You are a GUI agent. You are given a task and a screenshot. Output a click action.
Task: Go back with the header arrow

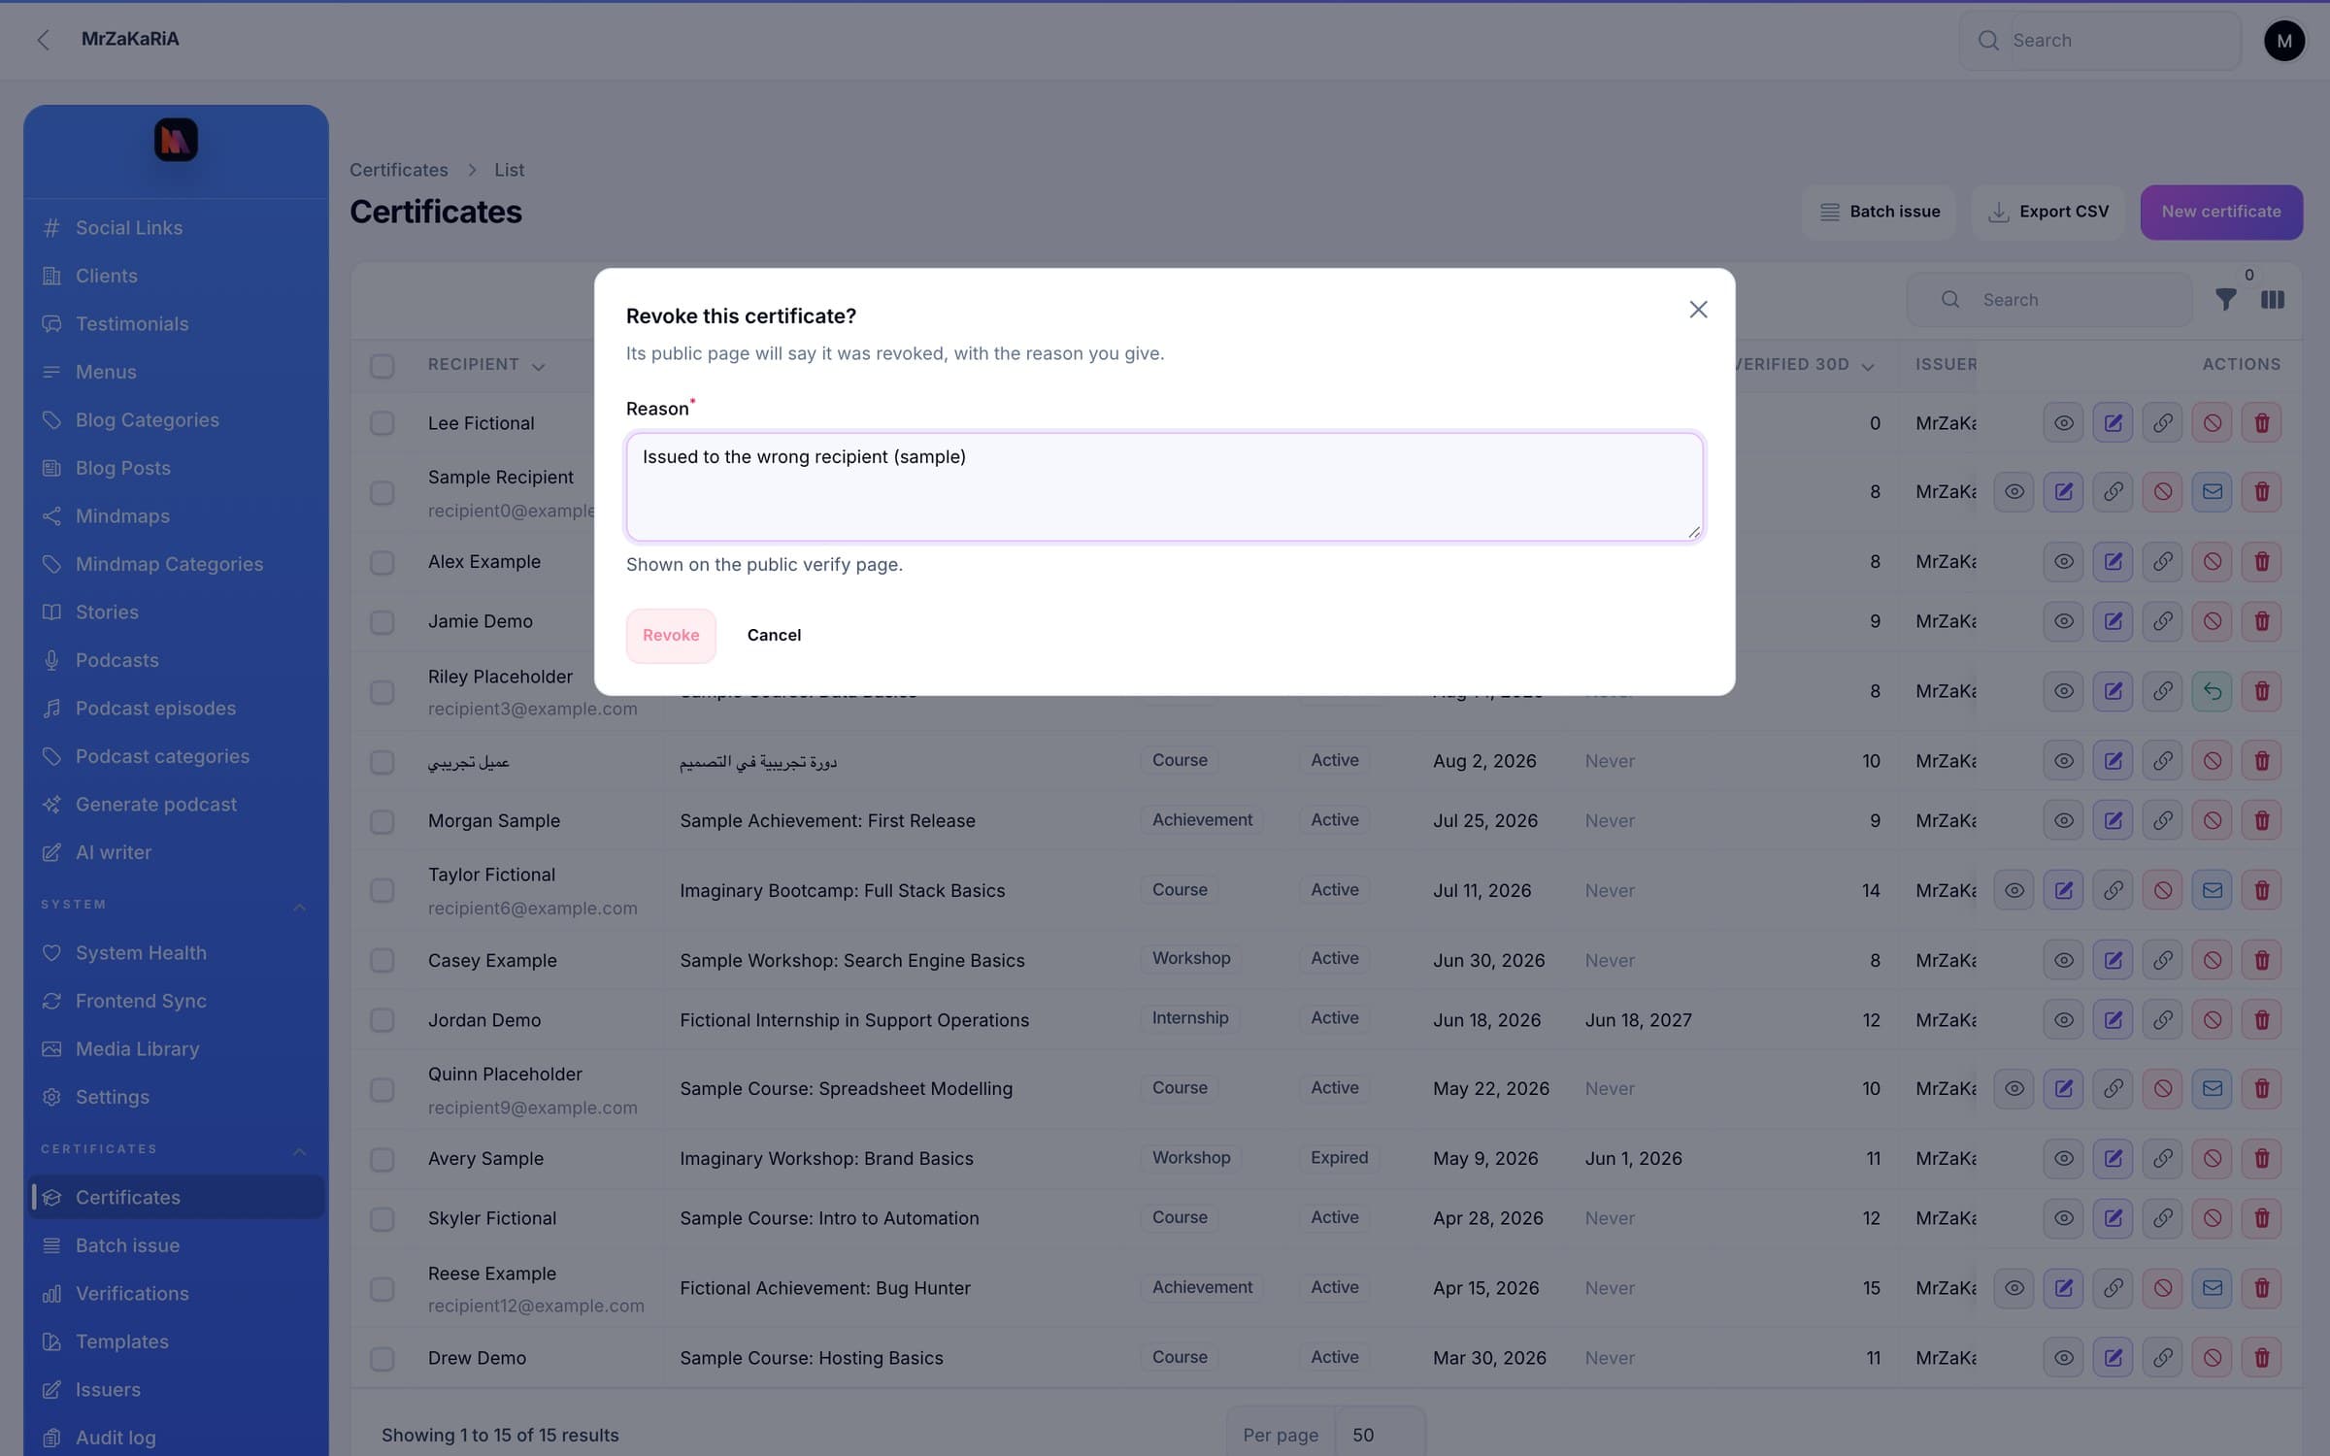43,40
